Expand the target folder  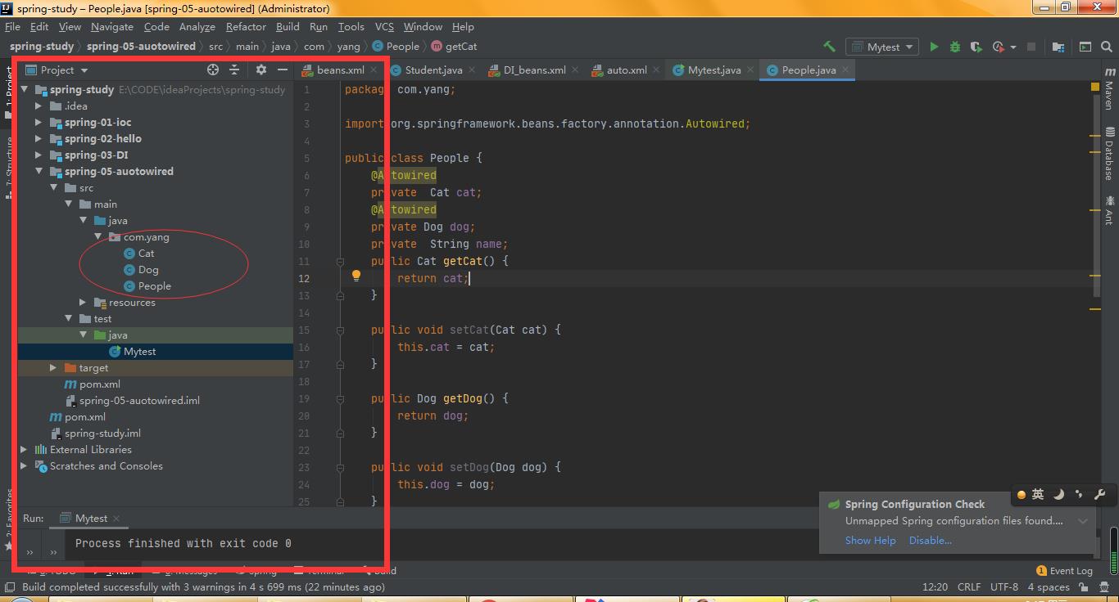(x=53, y=368)
